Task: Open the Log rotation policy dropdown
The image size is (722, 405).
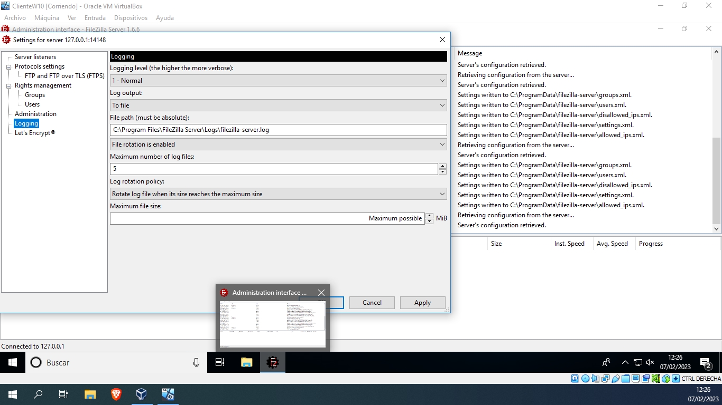Action: [279, 194]
